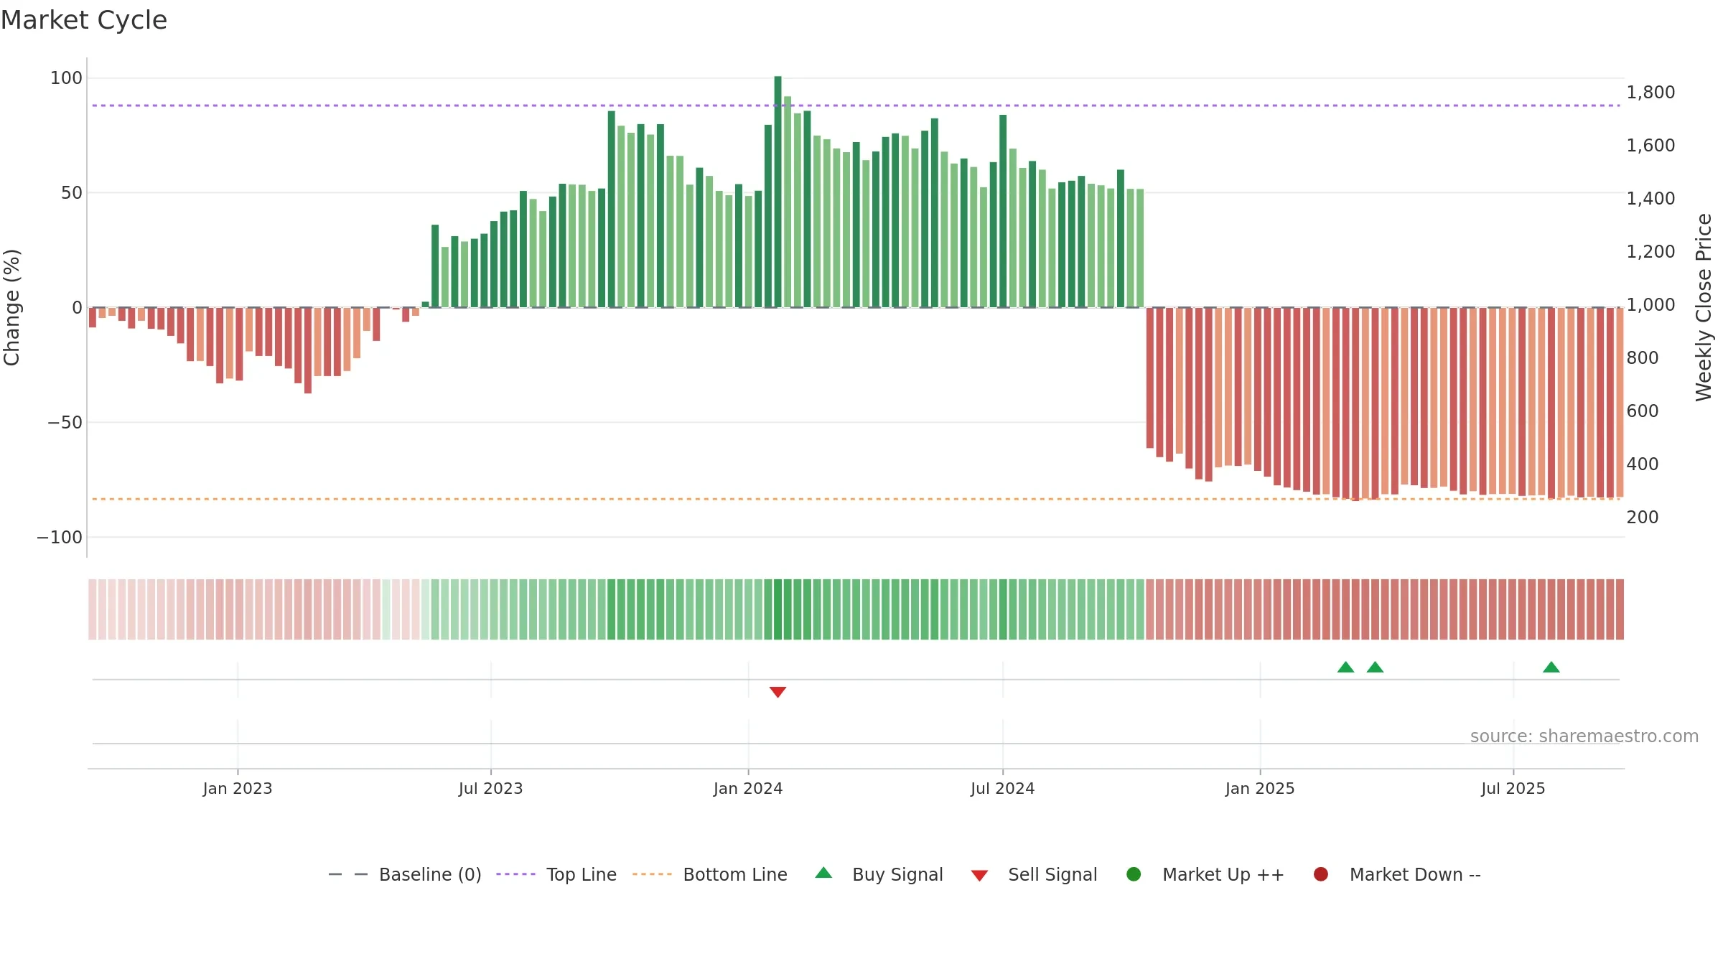Click the Change (%) axis title
Screen dimensions: 1723x969
12,307
